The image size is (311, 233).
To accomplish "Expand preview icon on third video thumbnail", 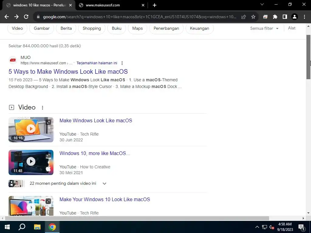I will point(48,201).
